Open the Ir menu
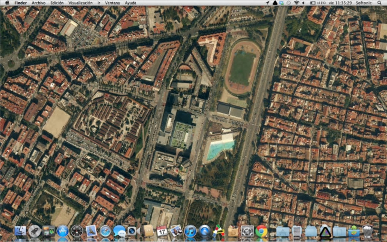The image size is (387, 242). click(99, 3)
